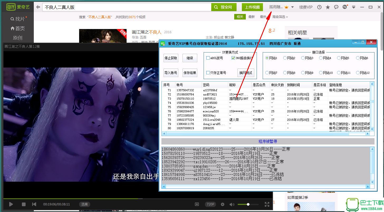Switch to 相关 sort tab
This screenshot has height=212, width=384.
click(x=240, y=17)
